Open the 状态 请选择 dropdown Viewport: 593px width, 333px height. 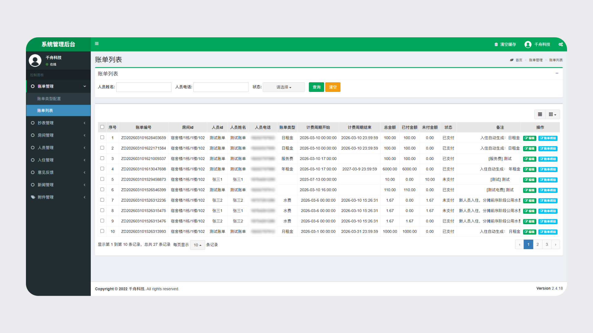tap(284, 87)
